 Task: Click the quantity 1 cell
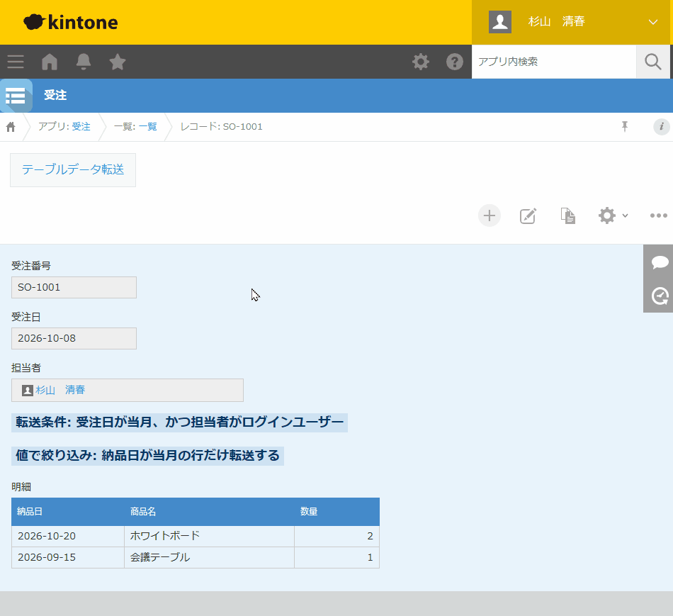[x=337, y=558]
